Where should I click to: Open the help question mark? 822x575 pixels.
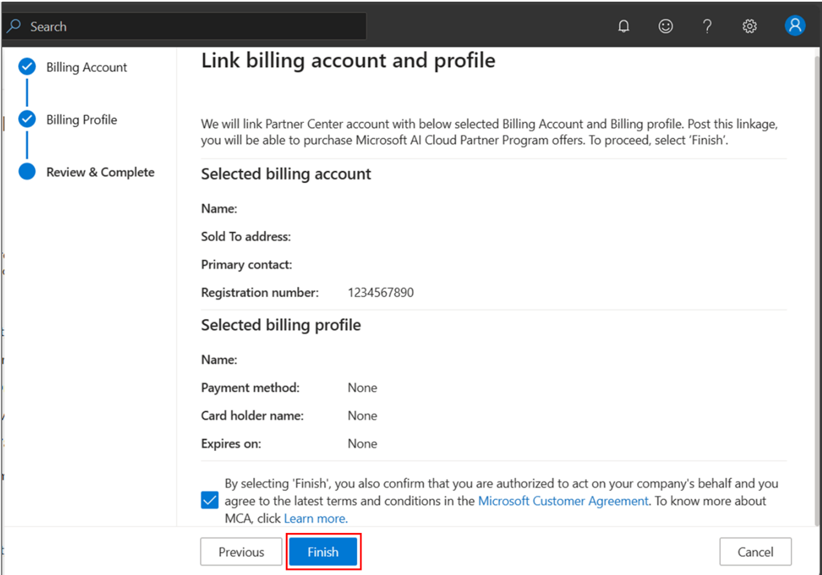[x=707, y=26]
